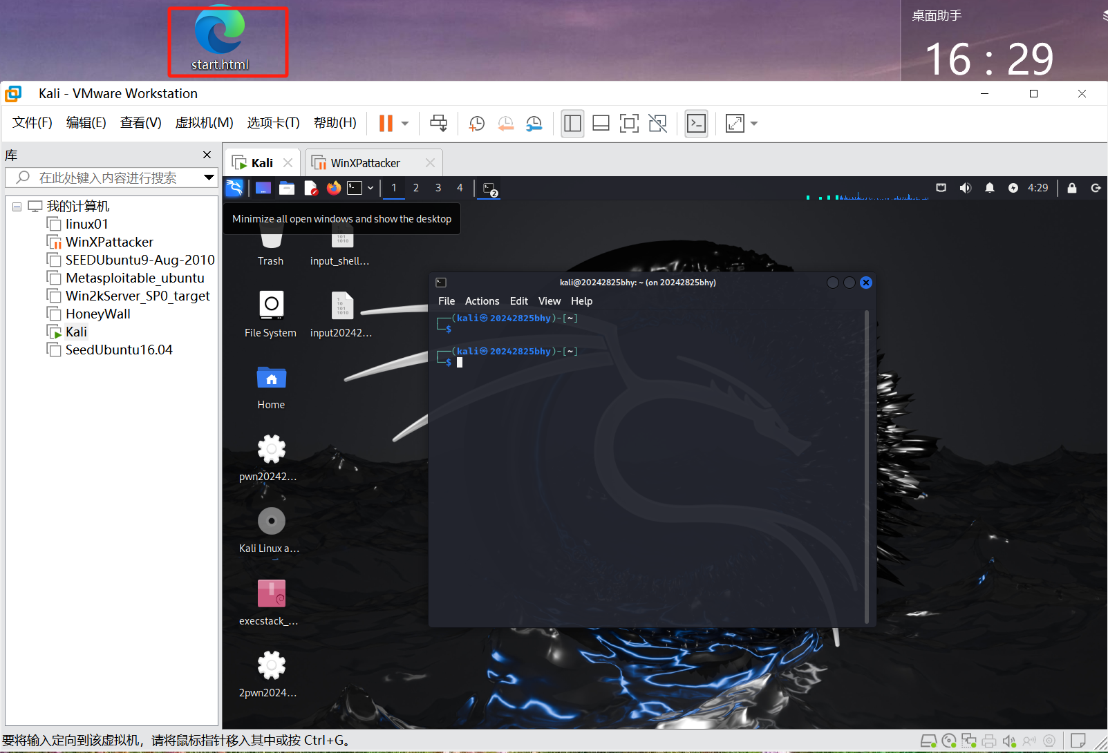Open the text editor in Kali panel

point(310,188)
